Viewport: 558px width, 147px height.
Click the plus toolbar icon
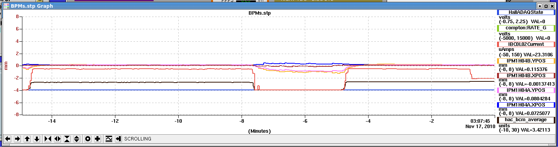[98, 139]
